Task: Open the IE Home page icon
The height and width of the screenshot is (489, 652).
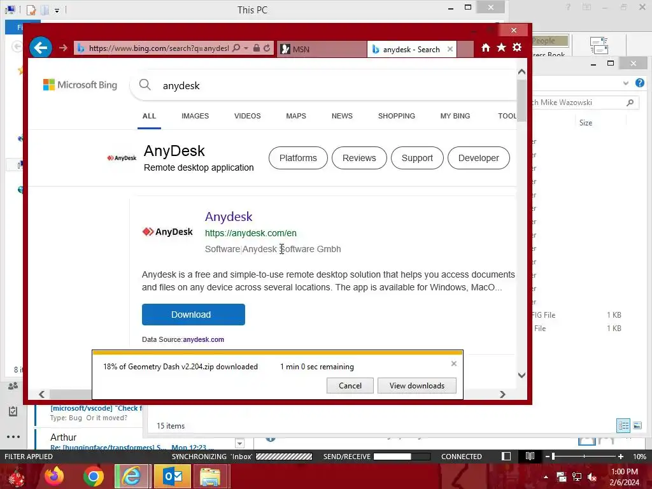Action: click(486, 48)
